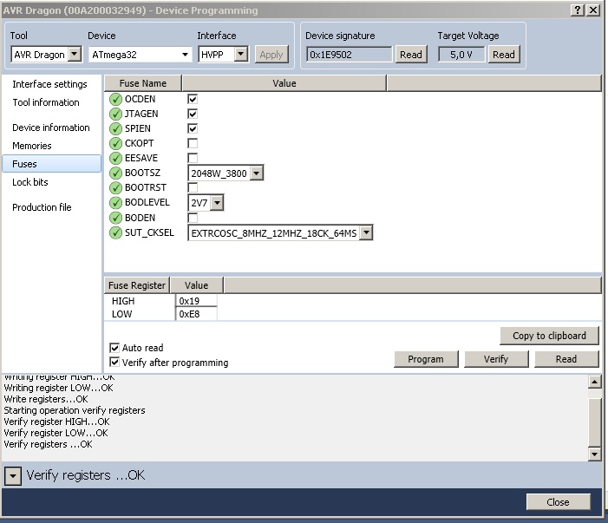This screenshot has height=523, width=608.
Task: Open Interface settings page
Action: point(49,84)
